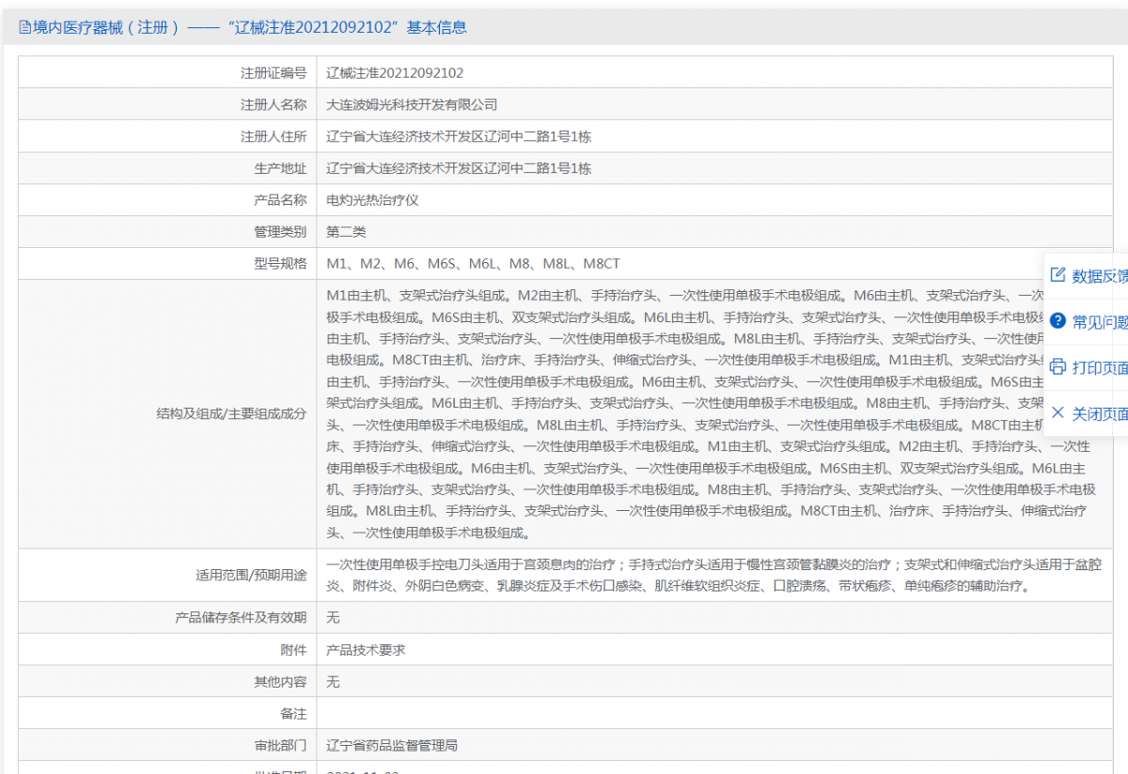Click the data feedback edit icon
The image size is (1128, 774).
(1057, 275)
